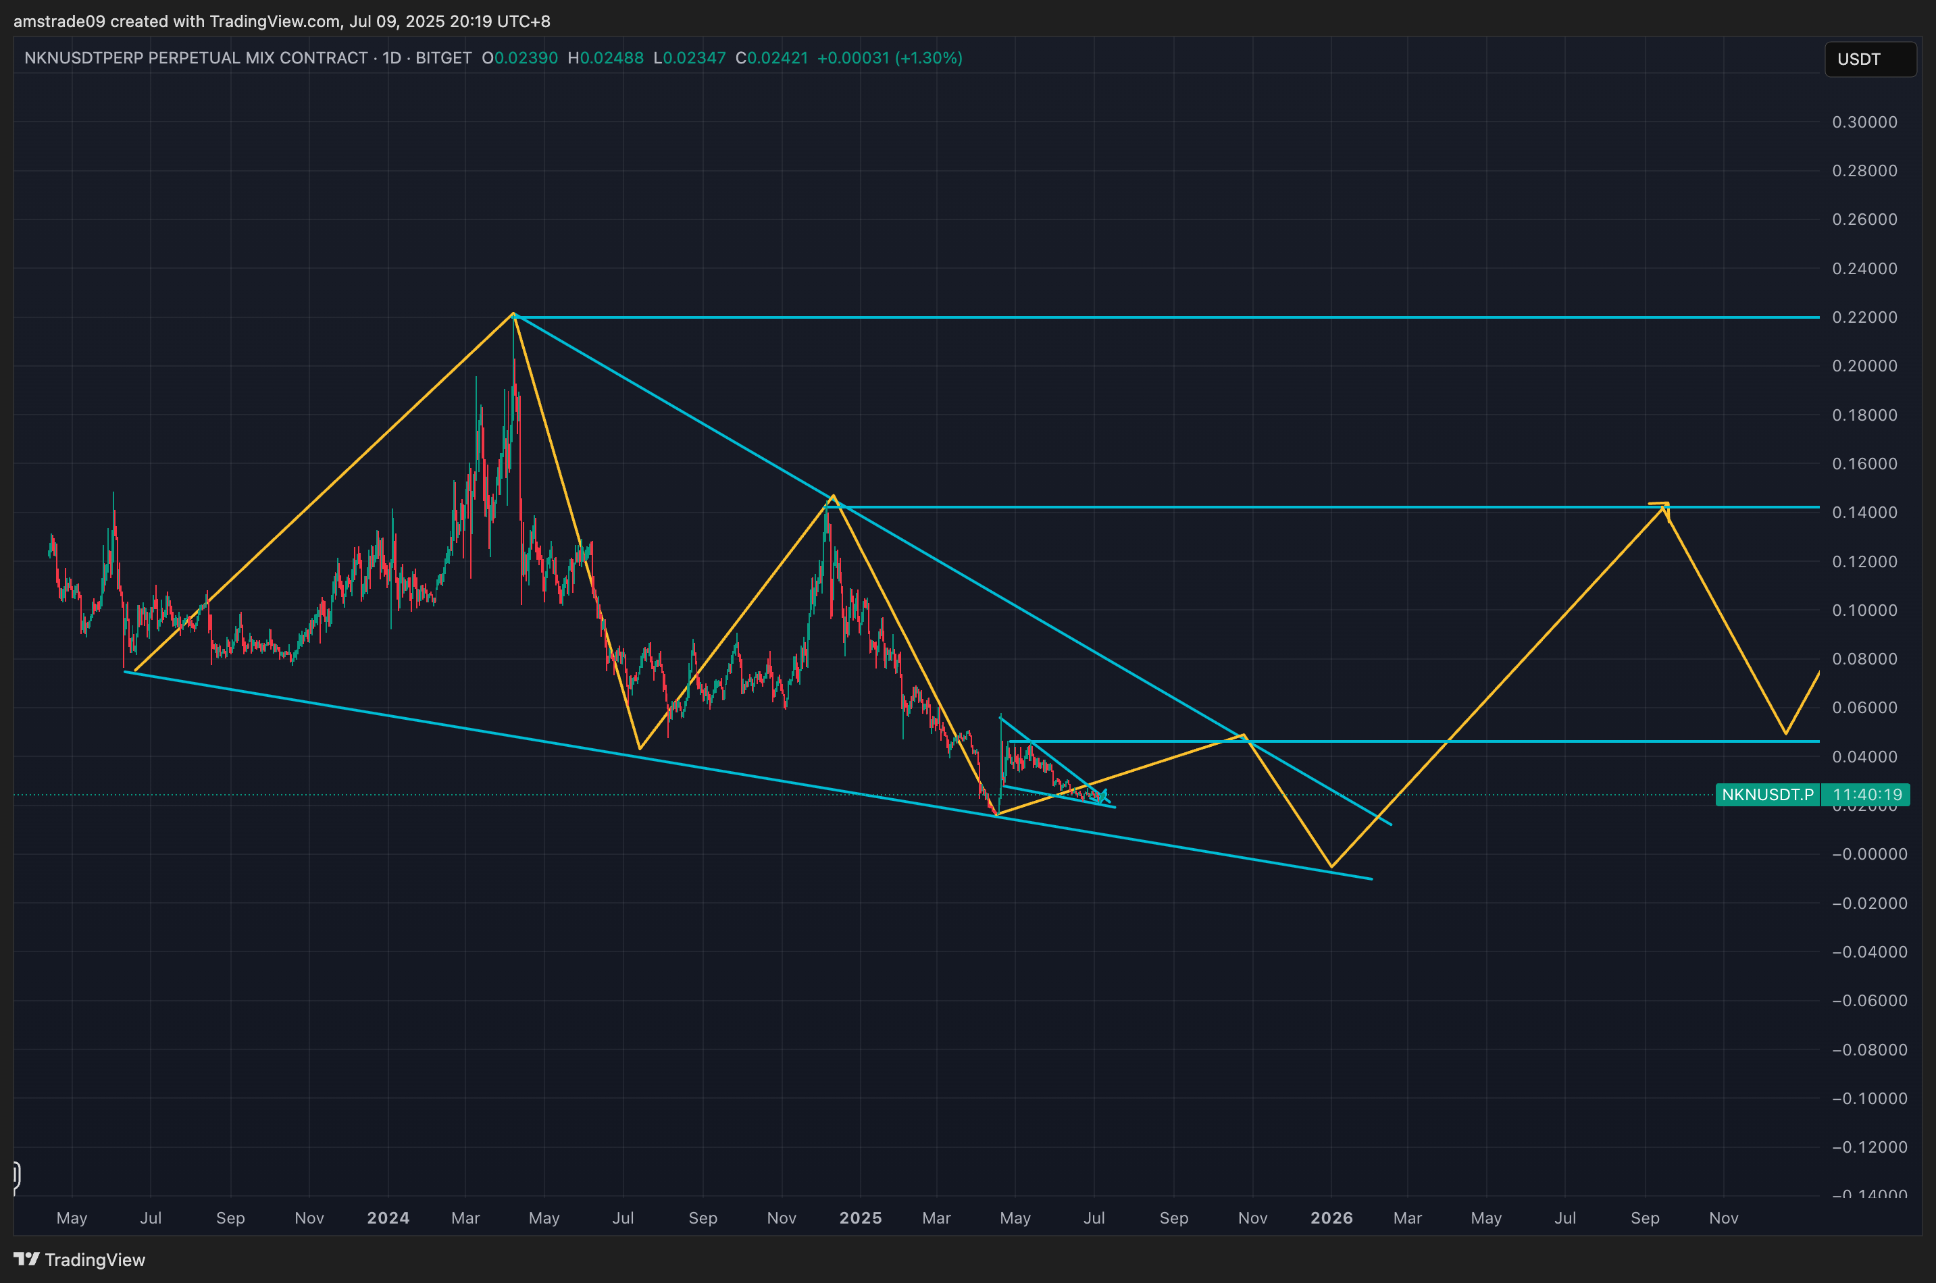This screenshot has width=1936, height=1283.
Task: Click the Nov label just before 2026
Action: pyautogui.click(x=1252, y=1217)
